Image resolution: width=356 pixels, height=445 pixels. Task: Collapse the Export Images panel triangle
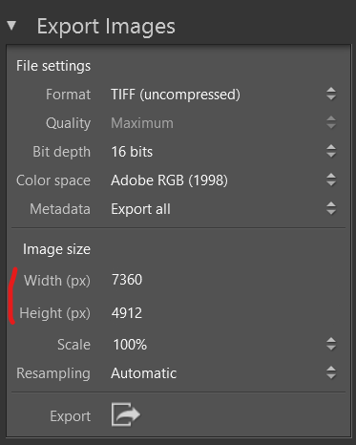(11, 26)
